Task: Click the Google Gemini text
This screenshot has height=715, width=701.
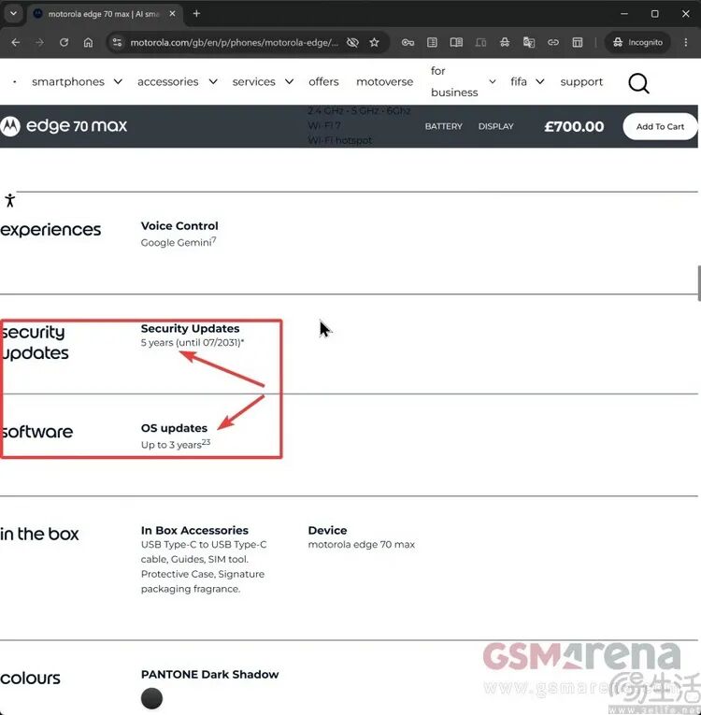Action: point(178,242)
